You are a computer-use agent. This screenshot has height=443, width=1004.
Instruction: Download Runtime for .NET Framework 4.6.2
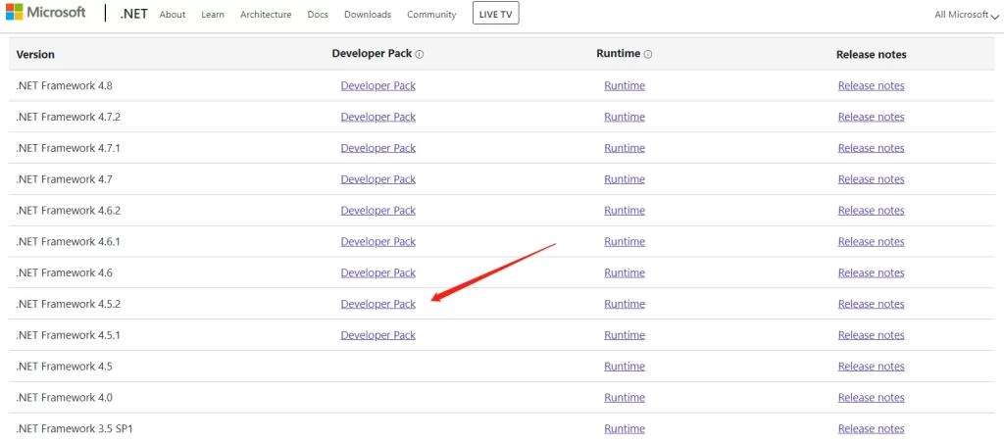pyautogui.click(x=625, y=210)
